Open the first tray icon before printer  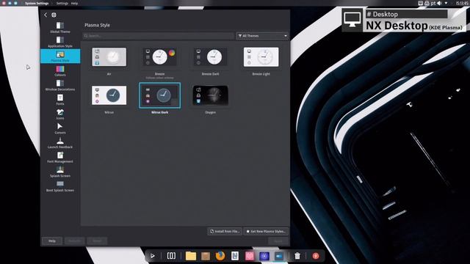tap(421, 3)
